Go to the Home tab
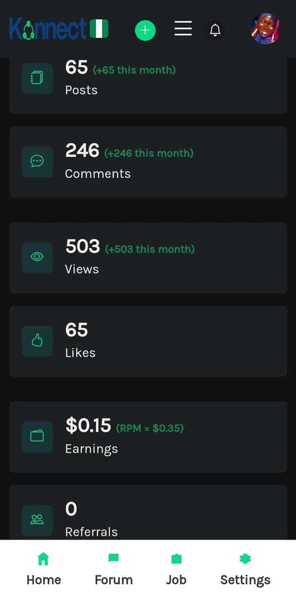This screenshot has width=296, height=602. tap(43, 569)
